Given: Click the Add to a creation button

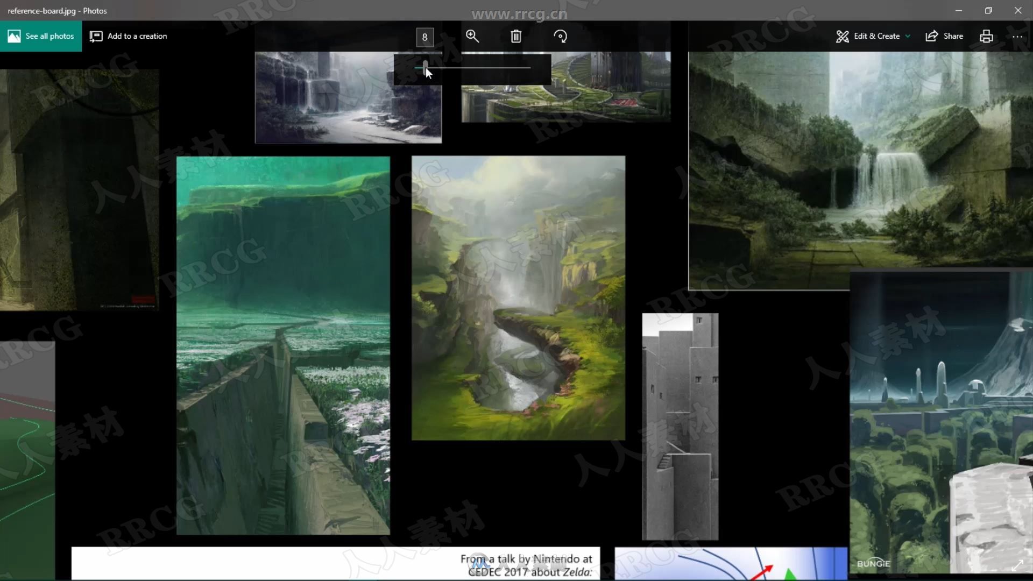Looking at the screenshot, I should [x=128, y=36].
